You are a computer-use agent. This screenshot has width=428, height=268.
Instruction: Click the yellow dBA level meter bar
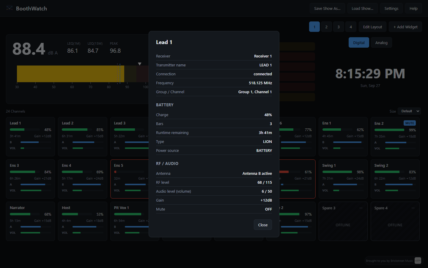(x=70, y=74)
